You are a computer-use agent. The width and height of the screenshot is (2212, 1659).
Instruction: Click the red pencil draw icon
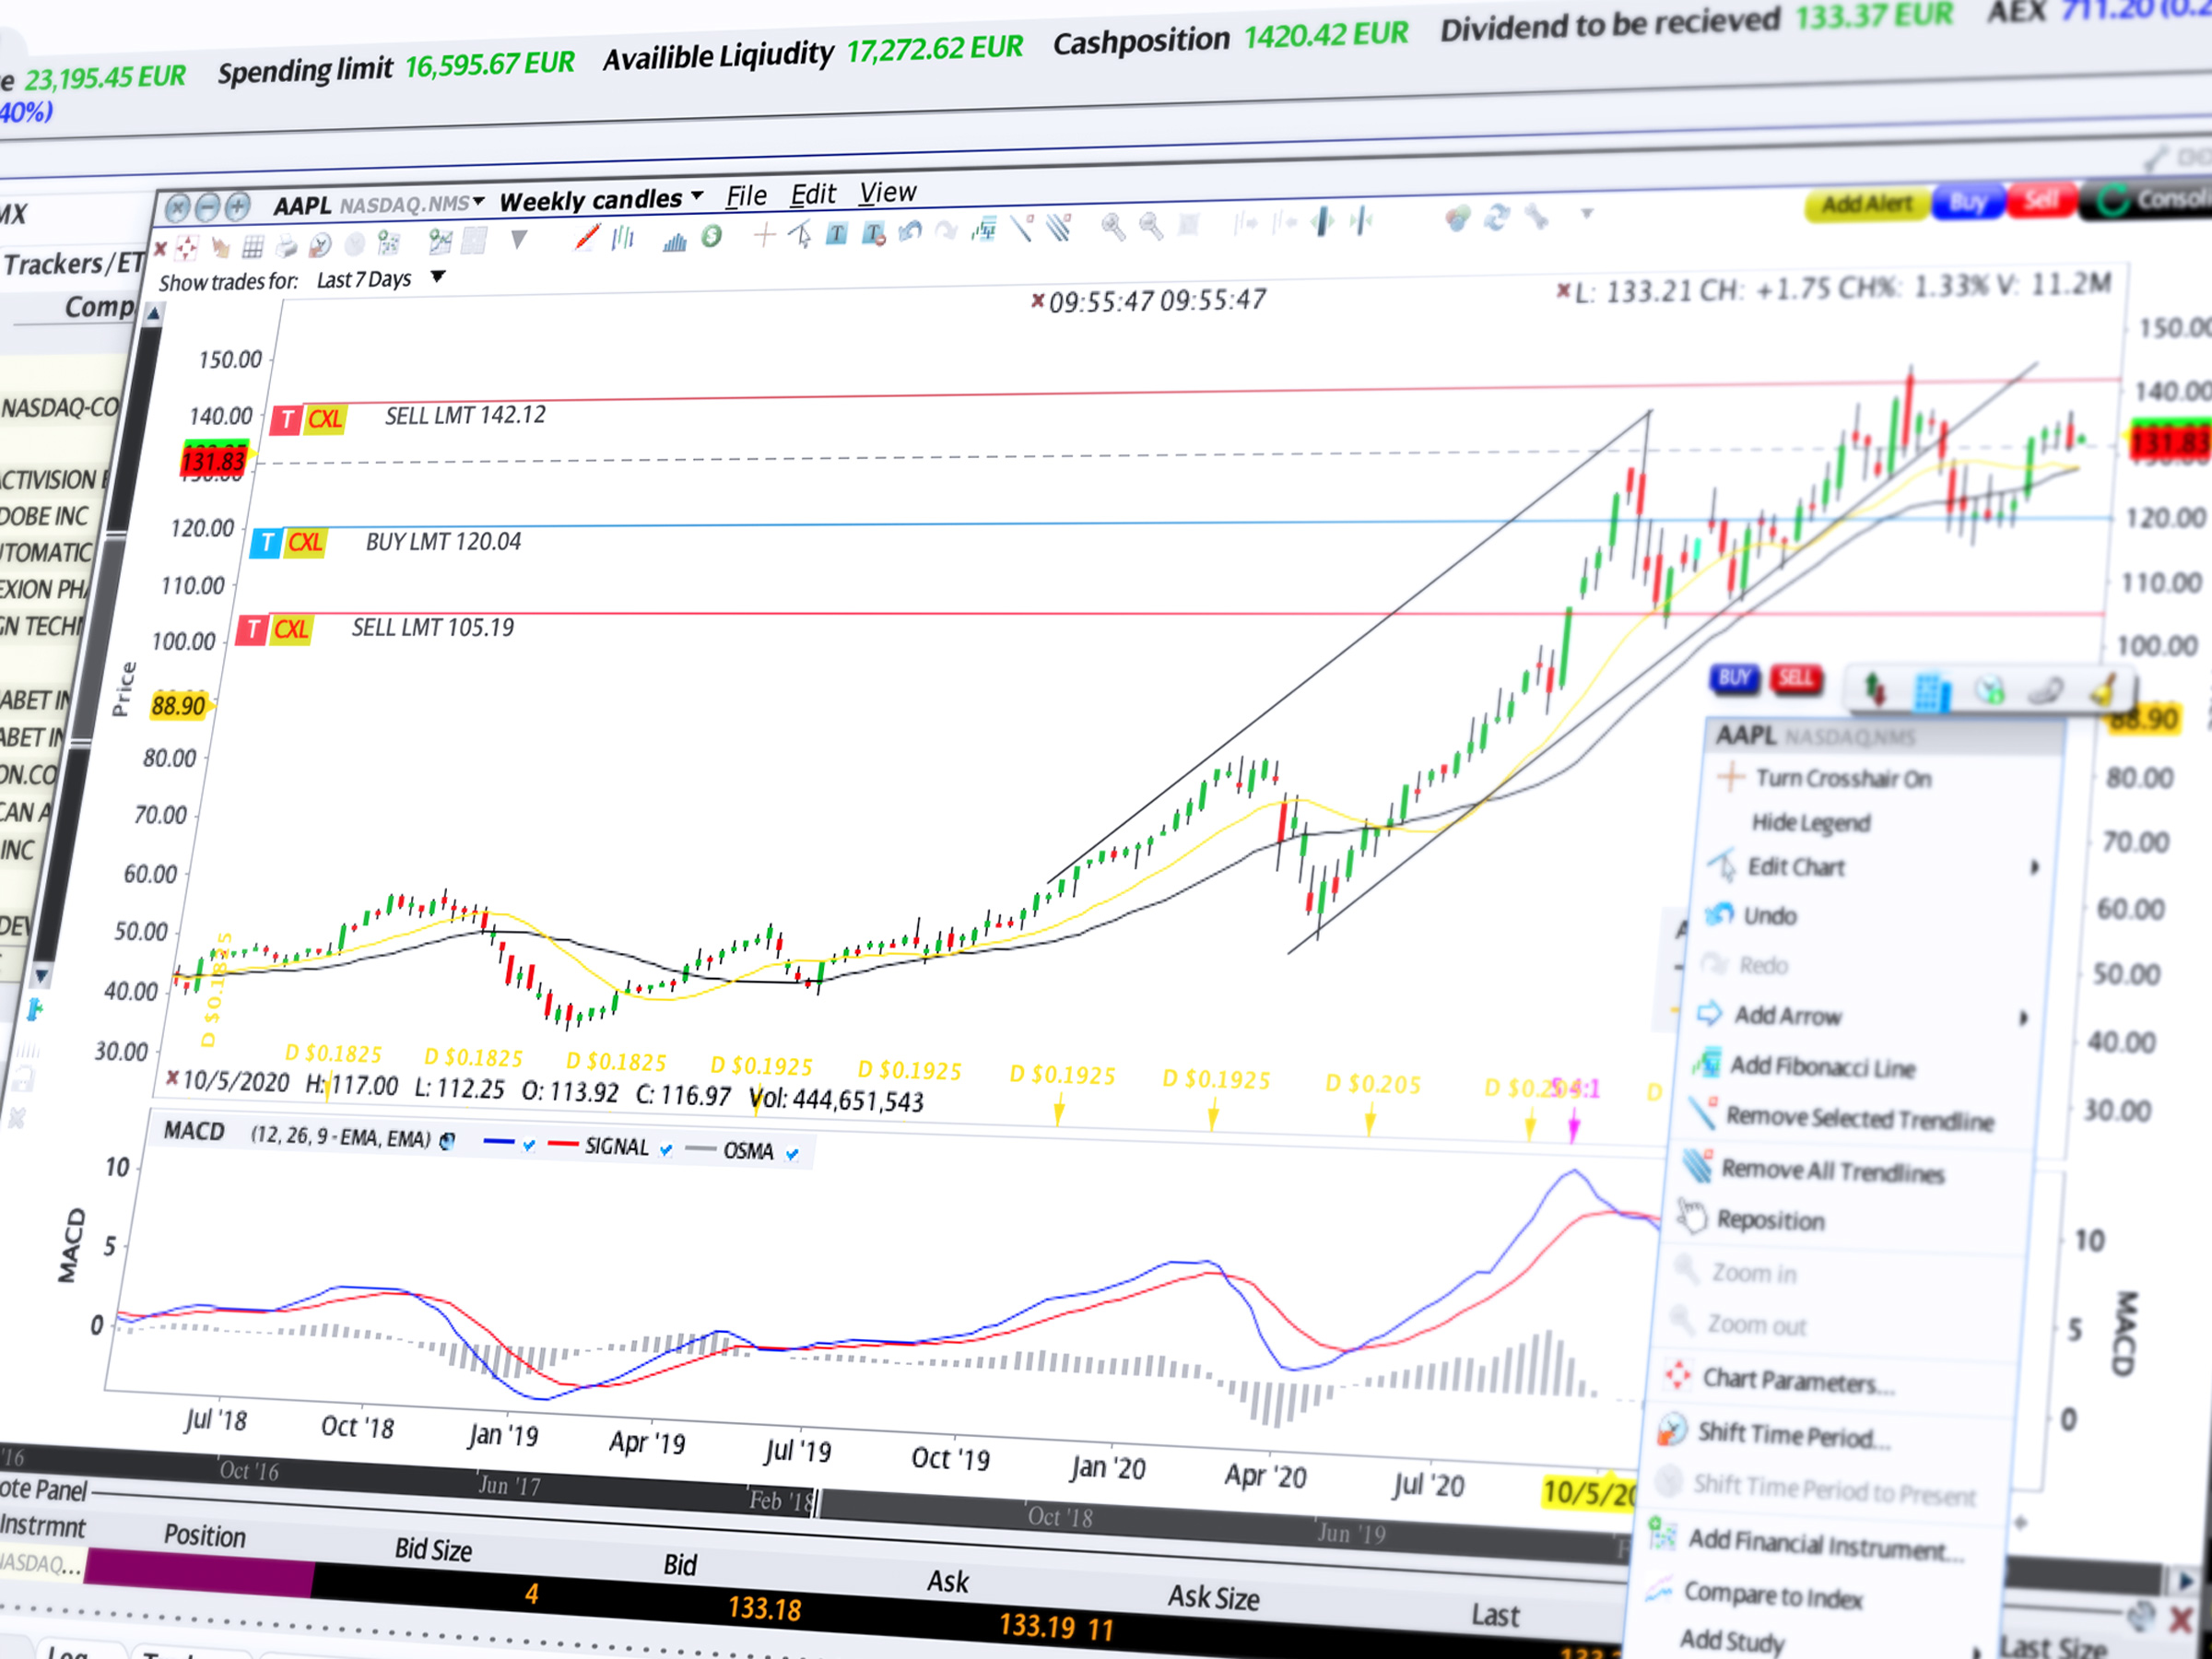pos(587,238)
